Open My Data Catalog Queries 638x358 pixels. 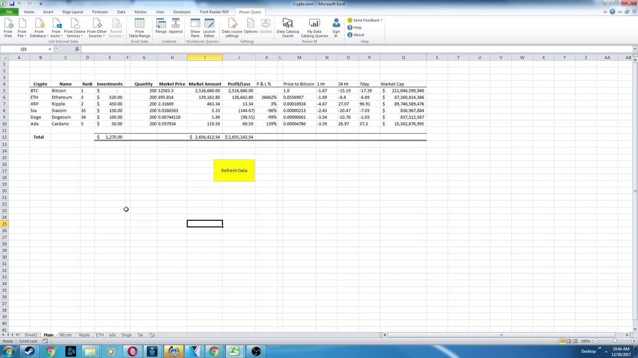[x=314, y=28]
